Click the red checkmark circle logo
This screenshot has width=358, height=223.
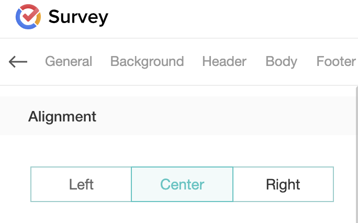pos(28,17)
